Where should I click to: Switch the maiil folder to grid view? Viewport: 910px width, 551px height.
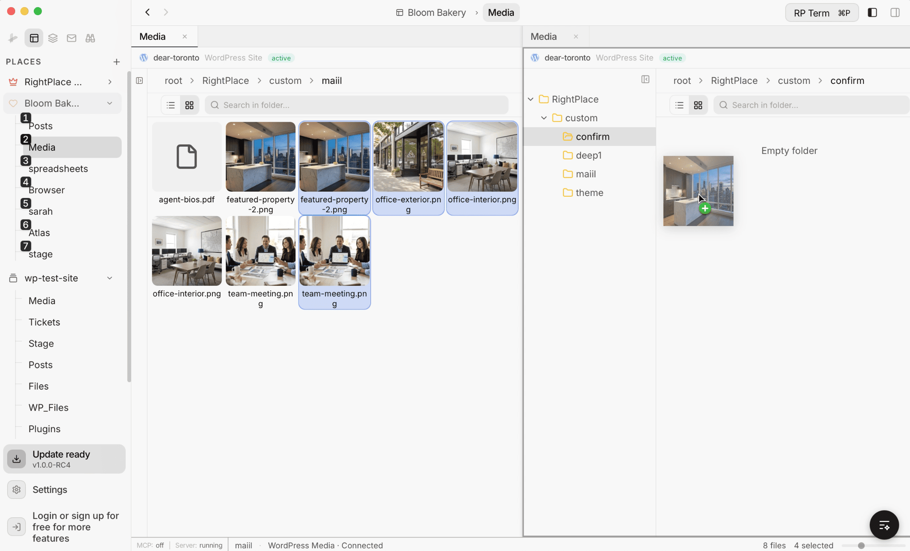point(189,105)
